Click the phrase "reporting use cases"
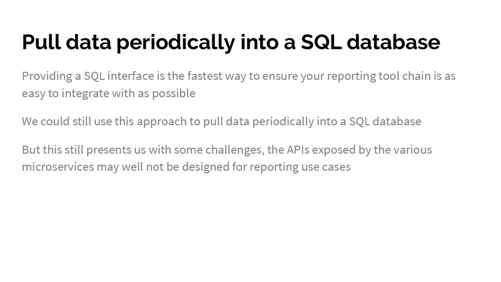 pos(300,167)
